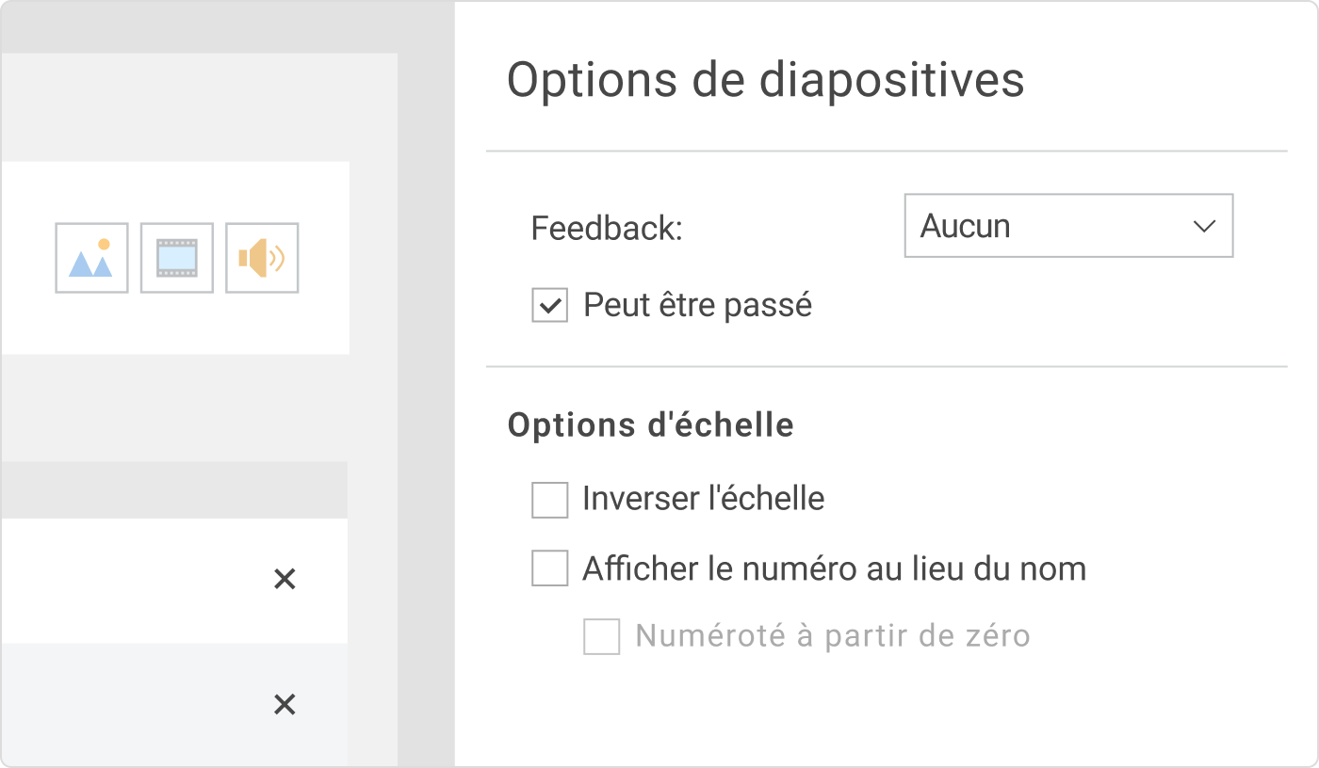The image size is (1319, 768).
Task: Click the filmstrip icon in the media bar
Action: 176,257
